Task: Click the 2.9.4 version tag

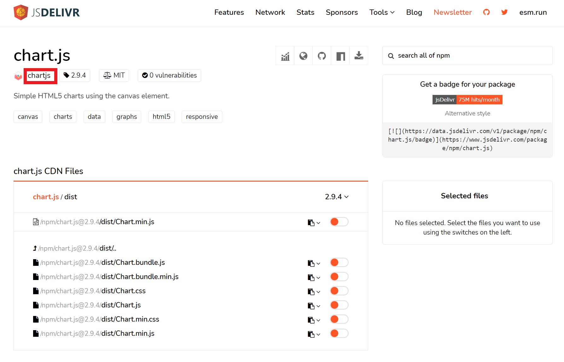Action: point(75,75)
